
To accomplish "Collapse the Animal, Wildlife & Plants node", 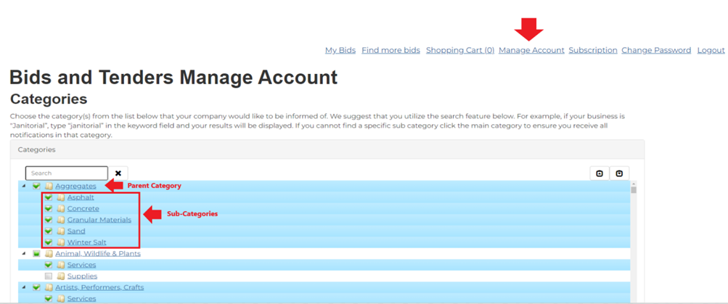I will (24, 254).
